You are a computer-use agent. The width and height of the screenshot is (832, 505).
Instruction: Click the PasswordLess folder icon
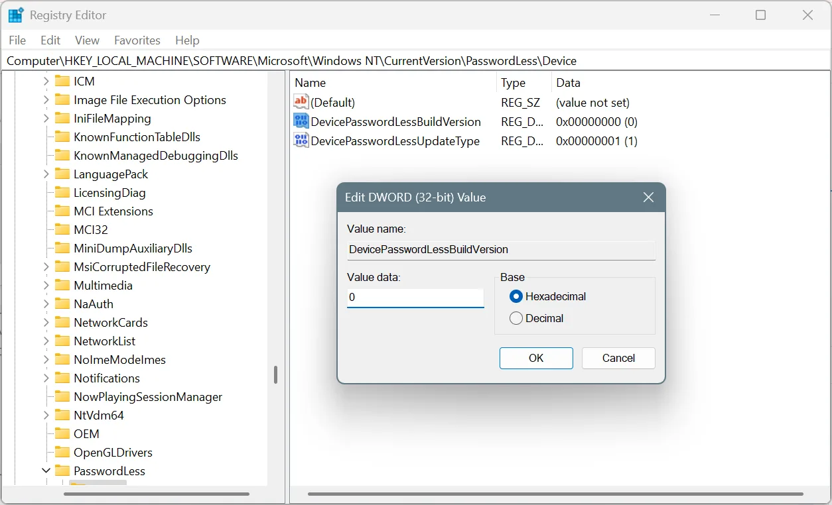62,471
